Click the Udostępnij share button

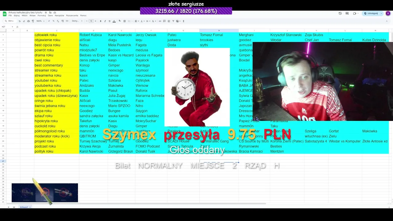pos(371,14)
